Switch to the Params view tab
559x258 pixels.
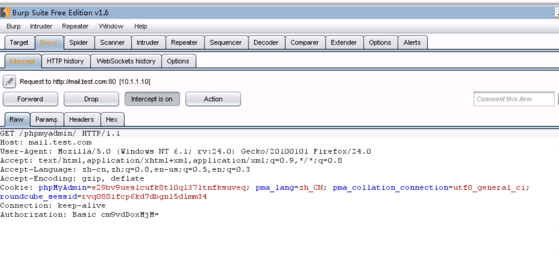pos(47,119)
